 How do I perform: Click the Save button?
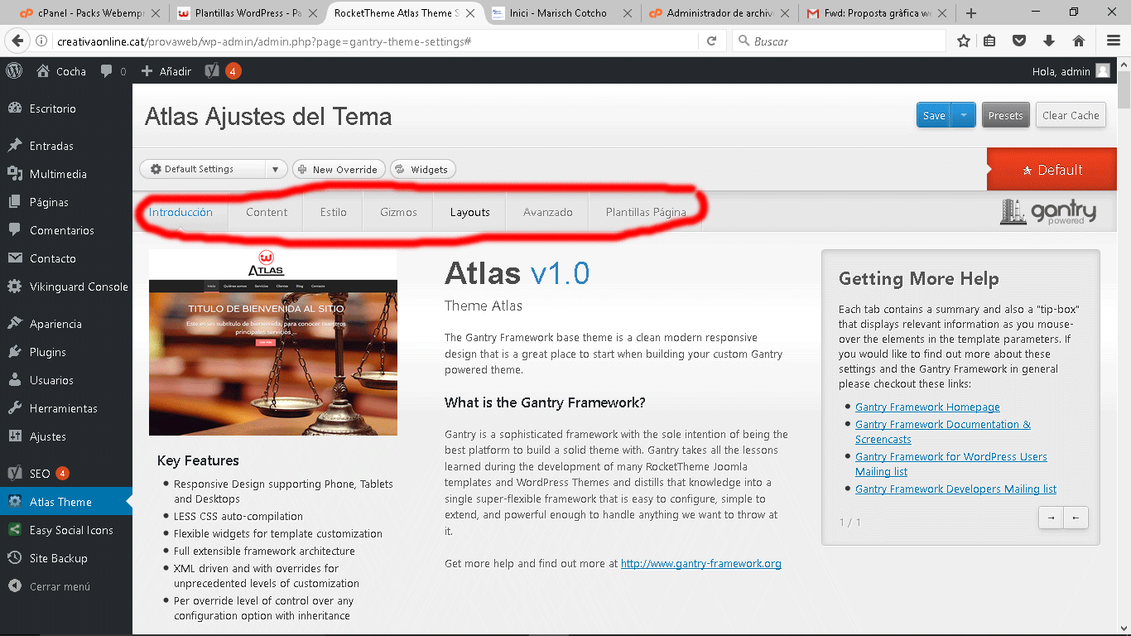pyautogui.click(x=934, y=115)
